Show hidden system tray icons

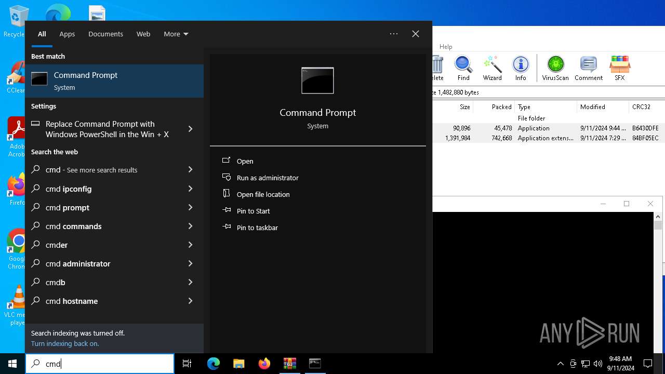[x=560, y=364]
